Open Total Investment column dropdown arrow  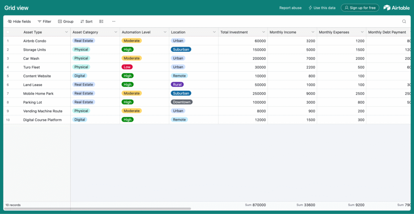[264, 32]
